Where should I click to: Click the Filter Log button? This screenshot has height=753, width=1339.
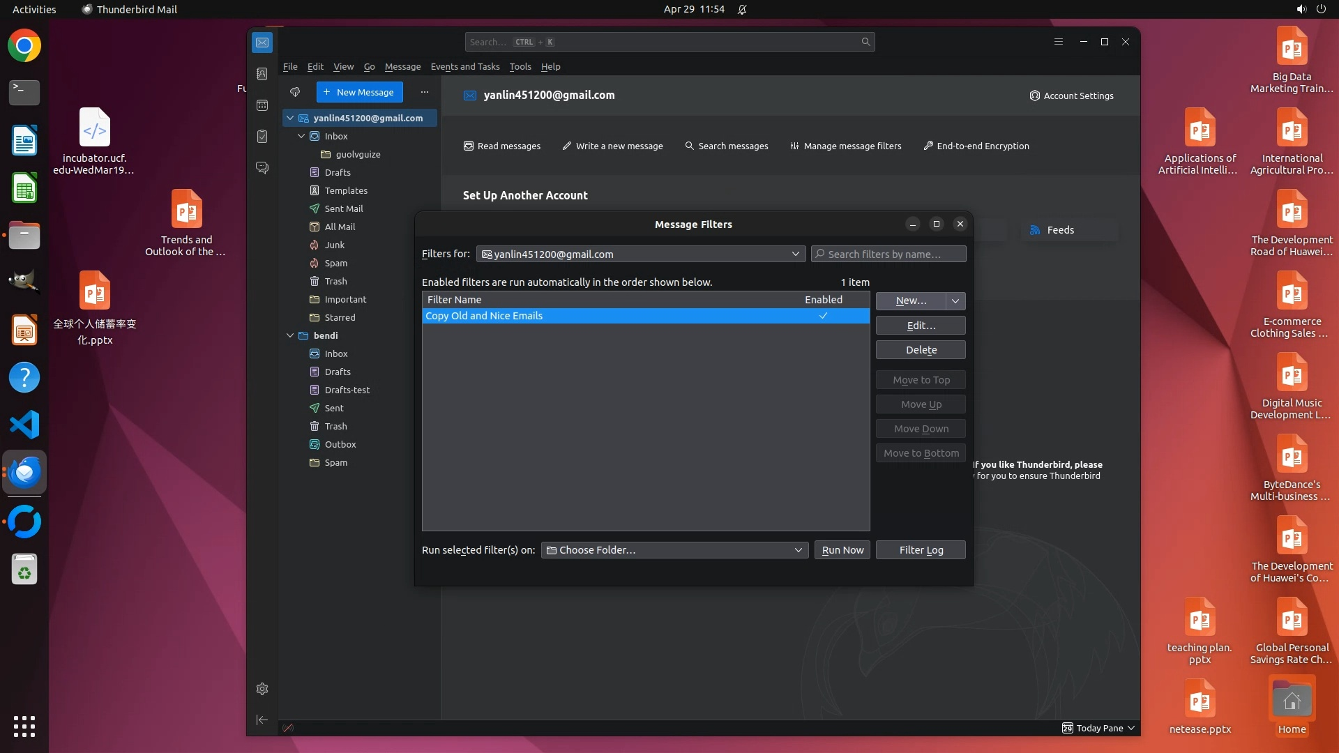tap(921, 550)
